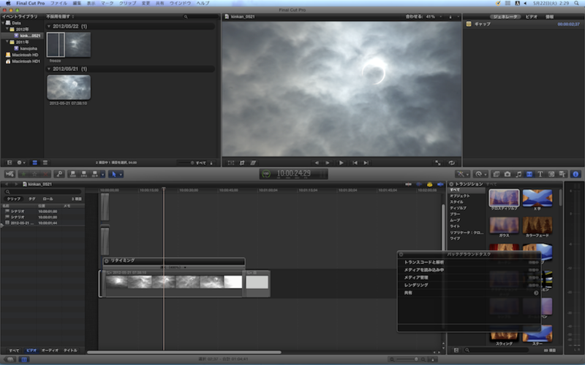585x365 pixels.
Task: Show the titles browser T icon
Action: [x=540, y=174]
